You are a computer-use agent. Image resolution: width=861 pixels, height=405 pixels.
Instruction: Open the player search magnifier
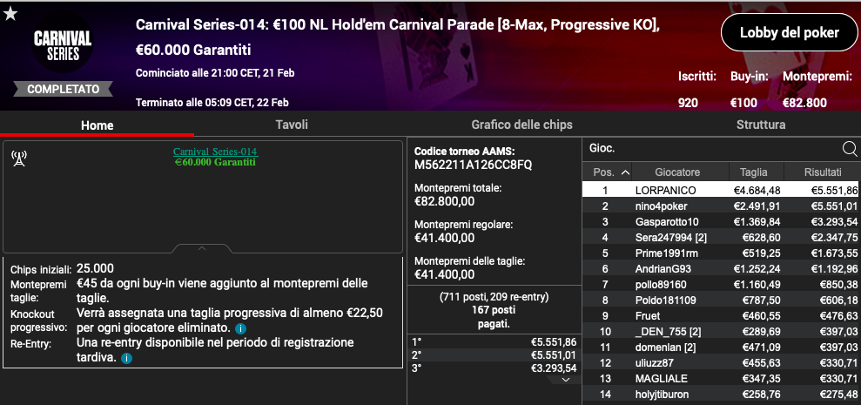pyautogui.click(x=849, y=148)
